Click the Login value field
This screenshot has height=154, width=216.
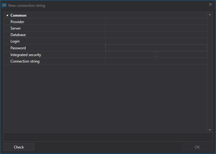(x=156, y=41)
